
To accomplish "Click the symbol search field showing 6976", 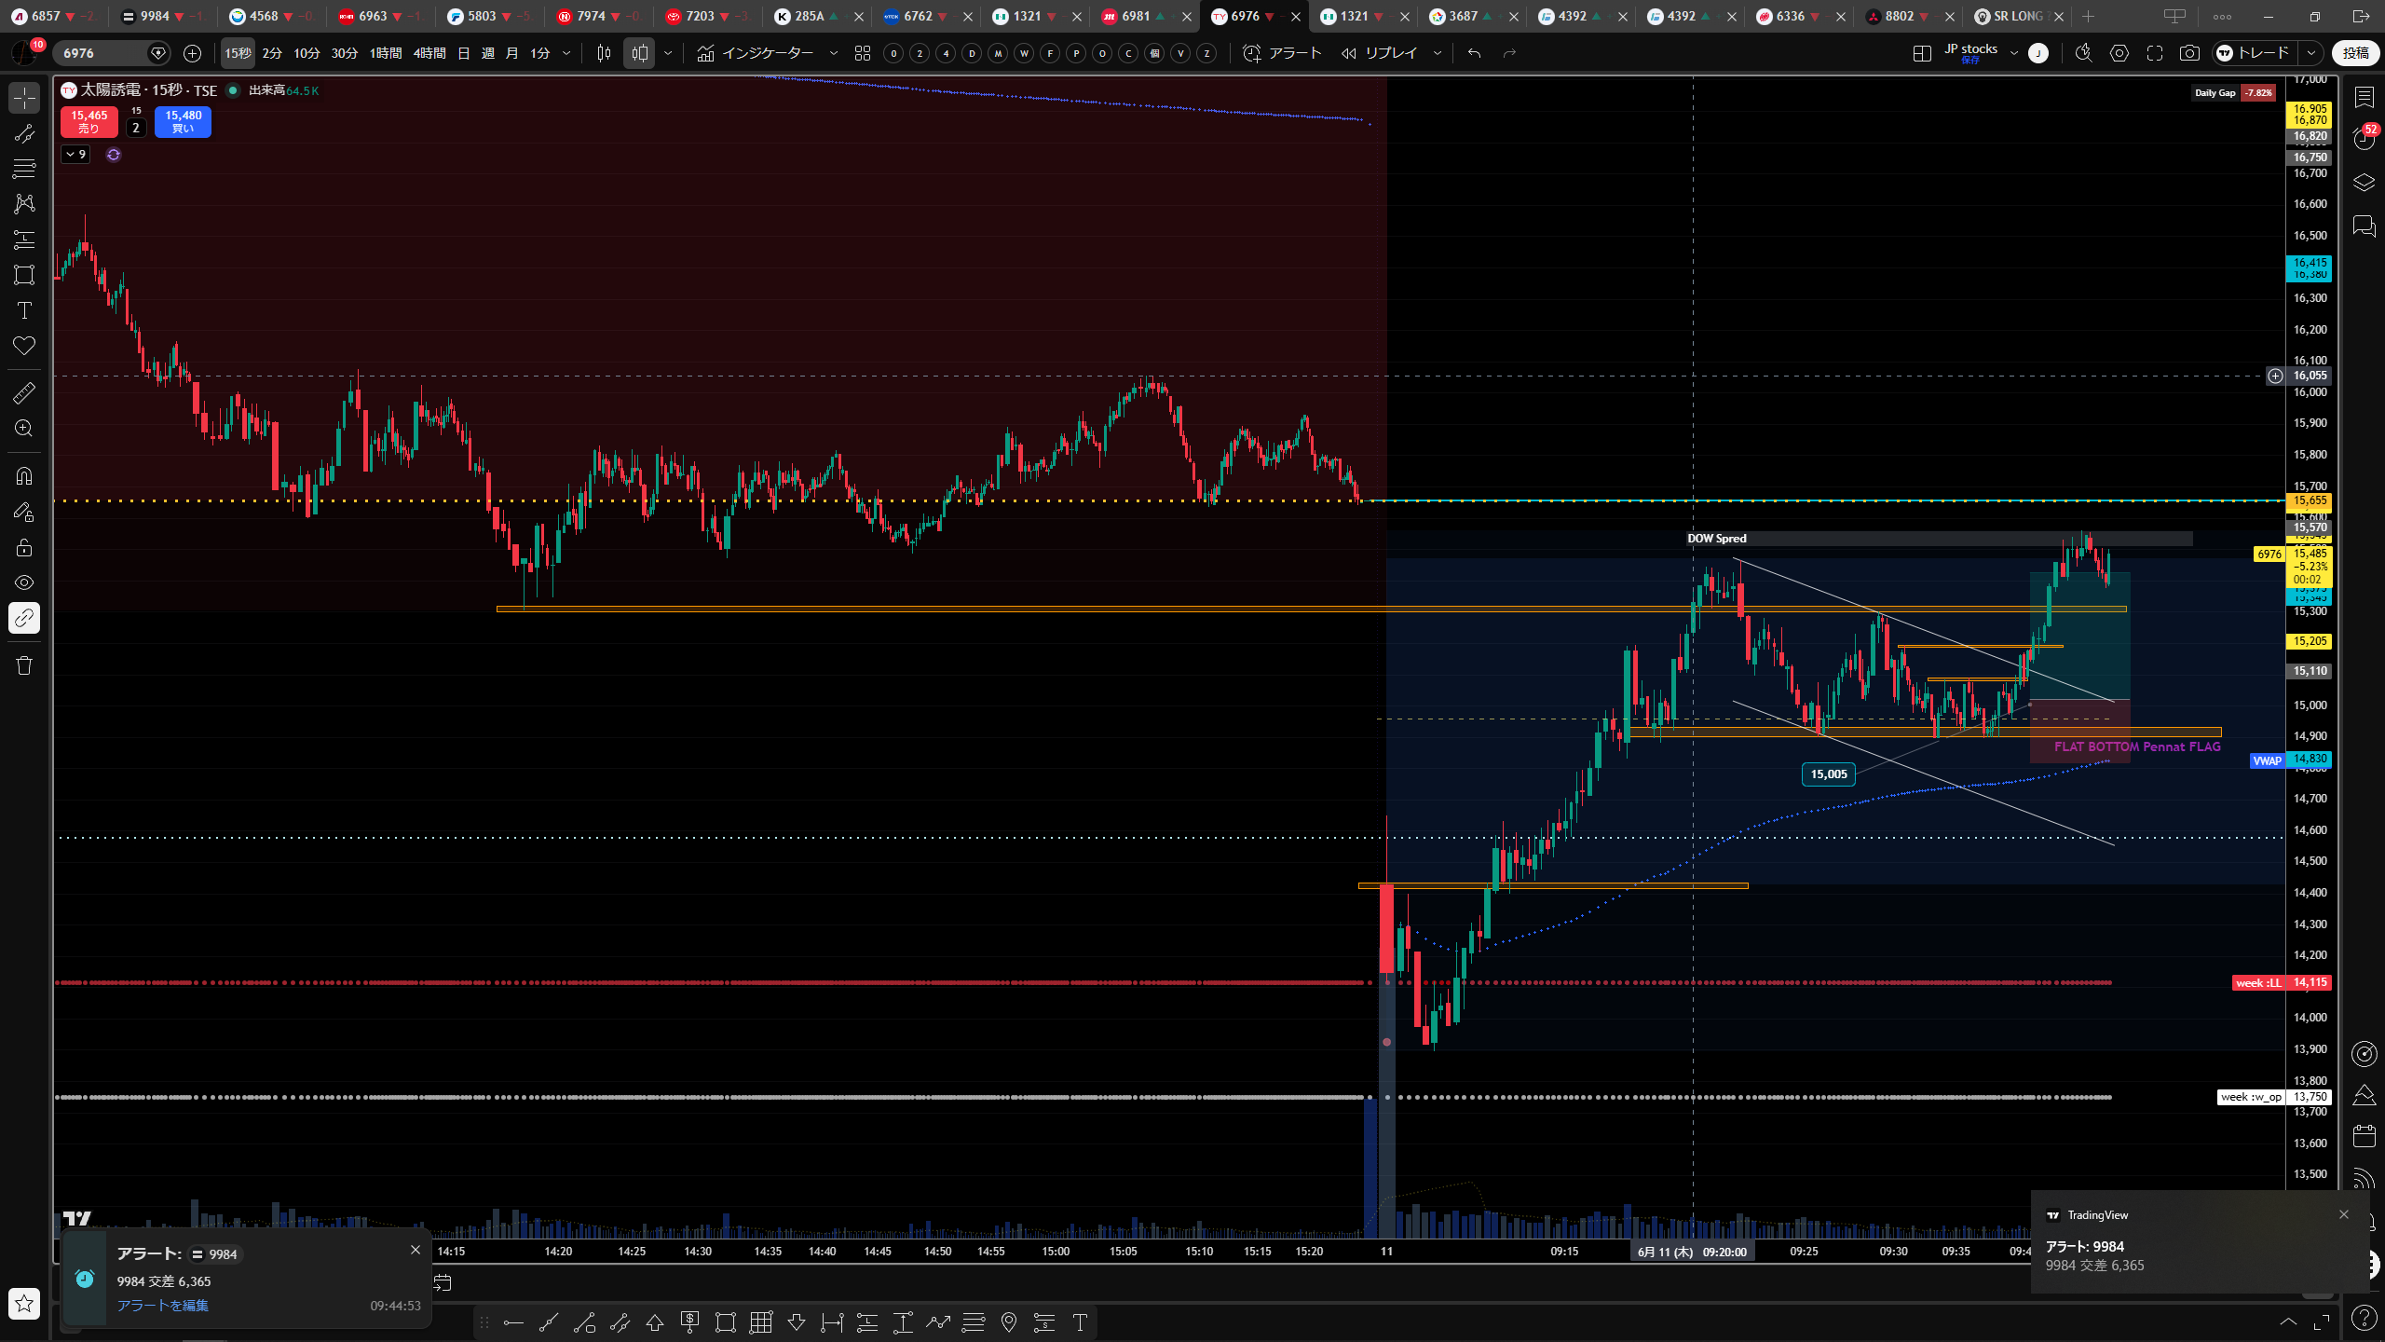I will (x=101, y=53).
